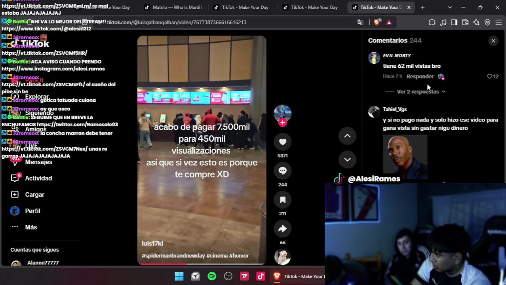The height and width of the screenshot is (285, 506).
Task: Open Cargar upload page
Action: tap(34, 194)
